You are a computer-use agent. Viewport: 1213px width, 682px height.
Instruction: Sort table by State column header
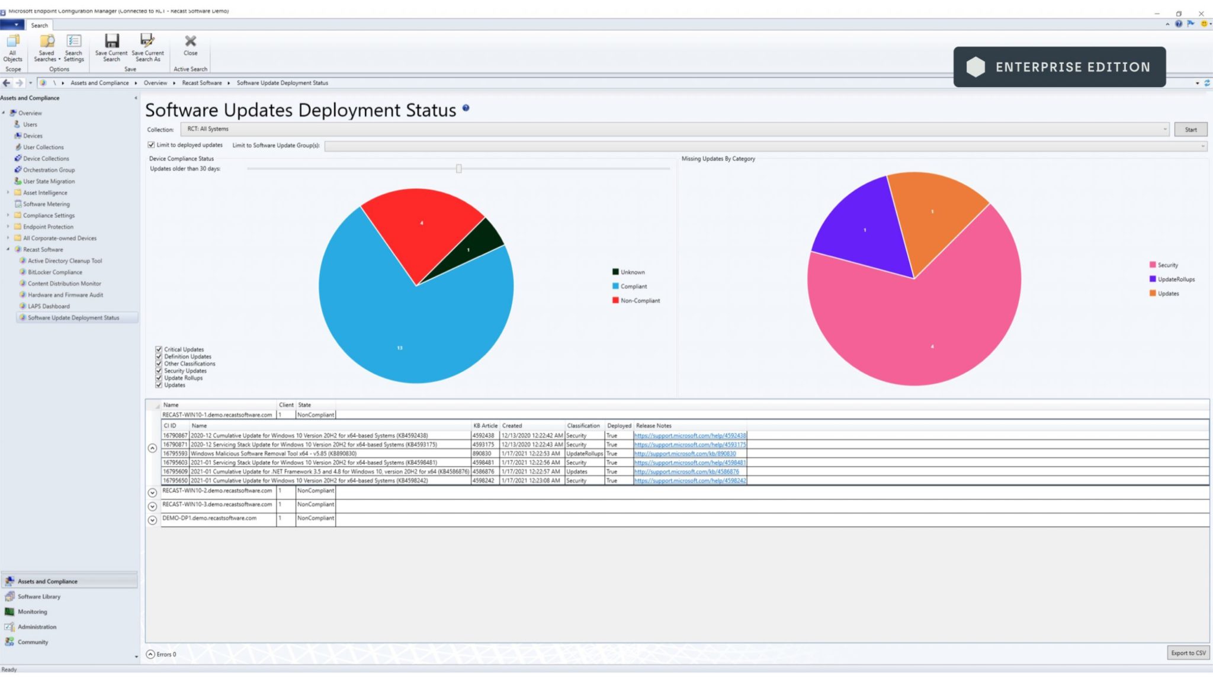click(x=304, y=405)
